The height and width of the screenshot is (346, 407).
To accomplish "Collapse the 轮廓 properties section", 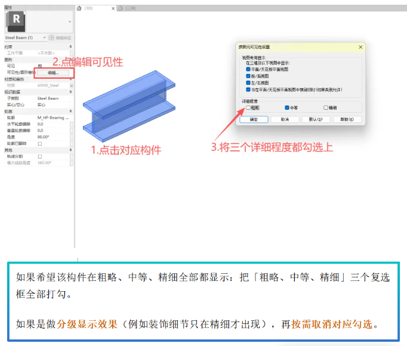I will [x=70, y=111].
